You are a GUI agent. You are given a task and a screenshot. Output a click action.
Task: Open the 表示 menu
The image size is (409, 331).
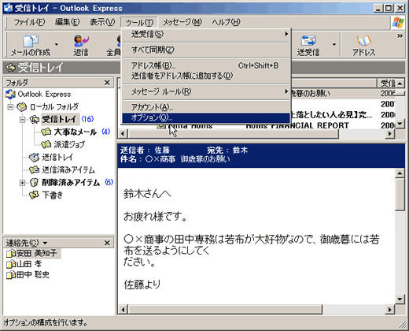point(102,22)
